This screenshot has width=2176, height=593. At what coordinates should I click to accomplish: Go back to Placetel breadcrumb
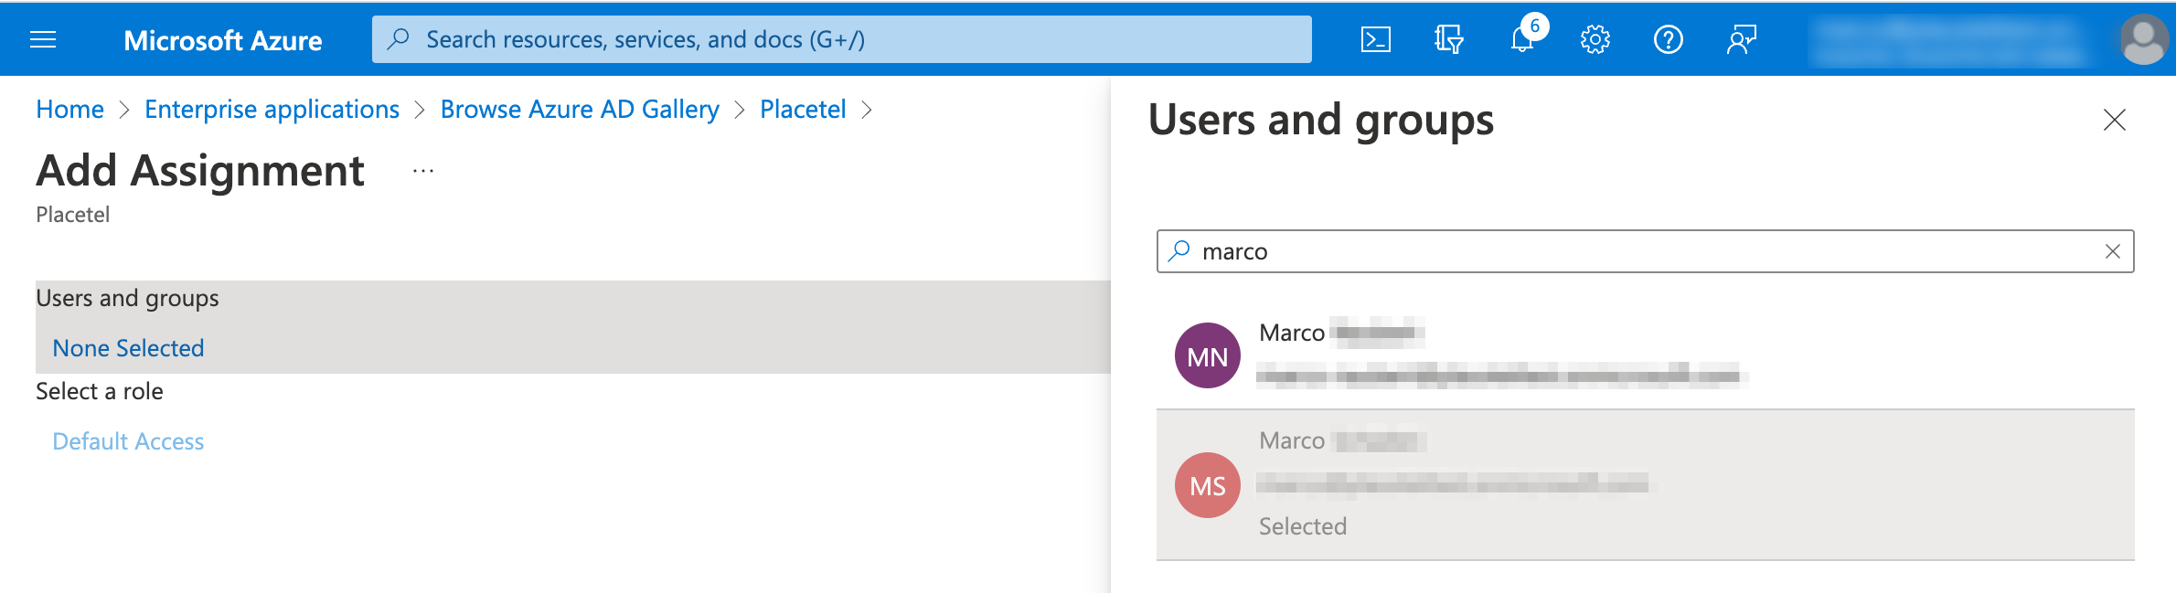[803, 110]
